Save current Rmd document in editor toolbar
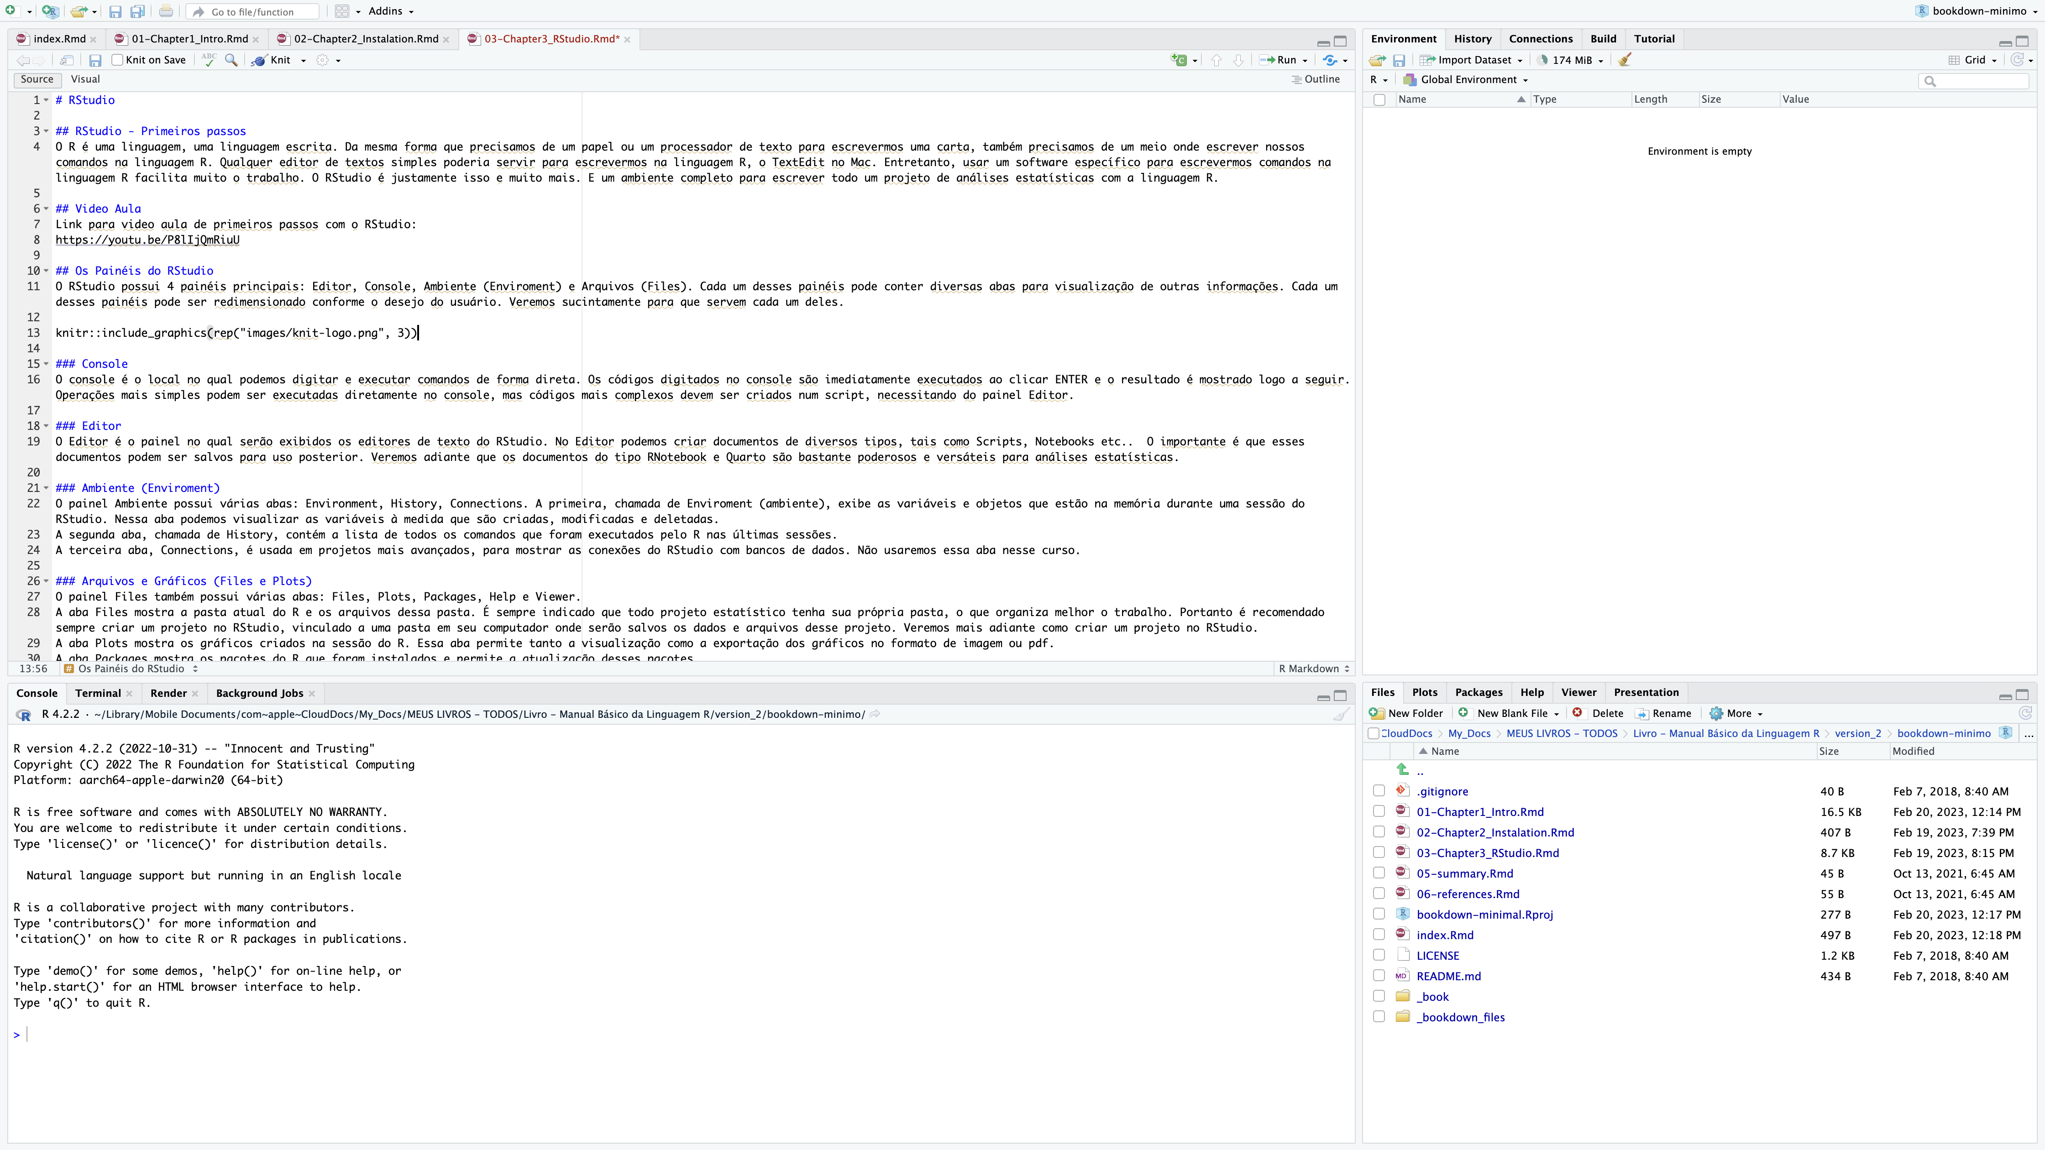The height and width of the screenshot is (1150, 2045). click(x=95, y=60)
